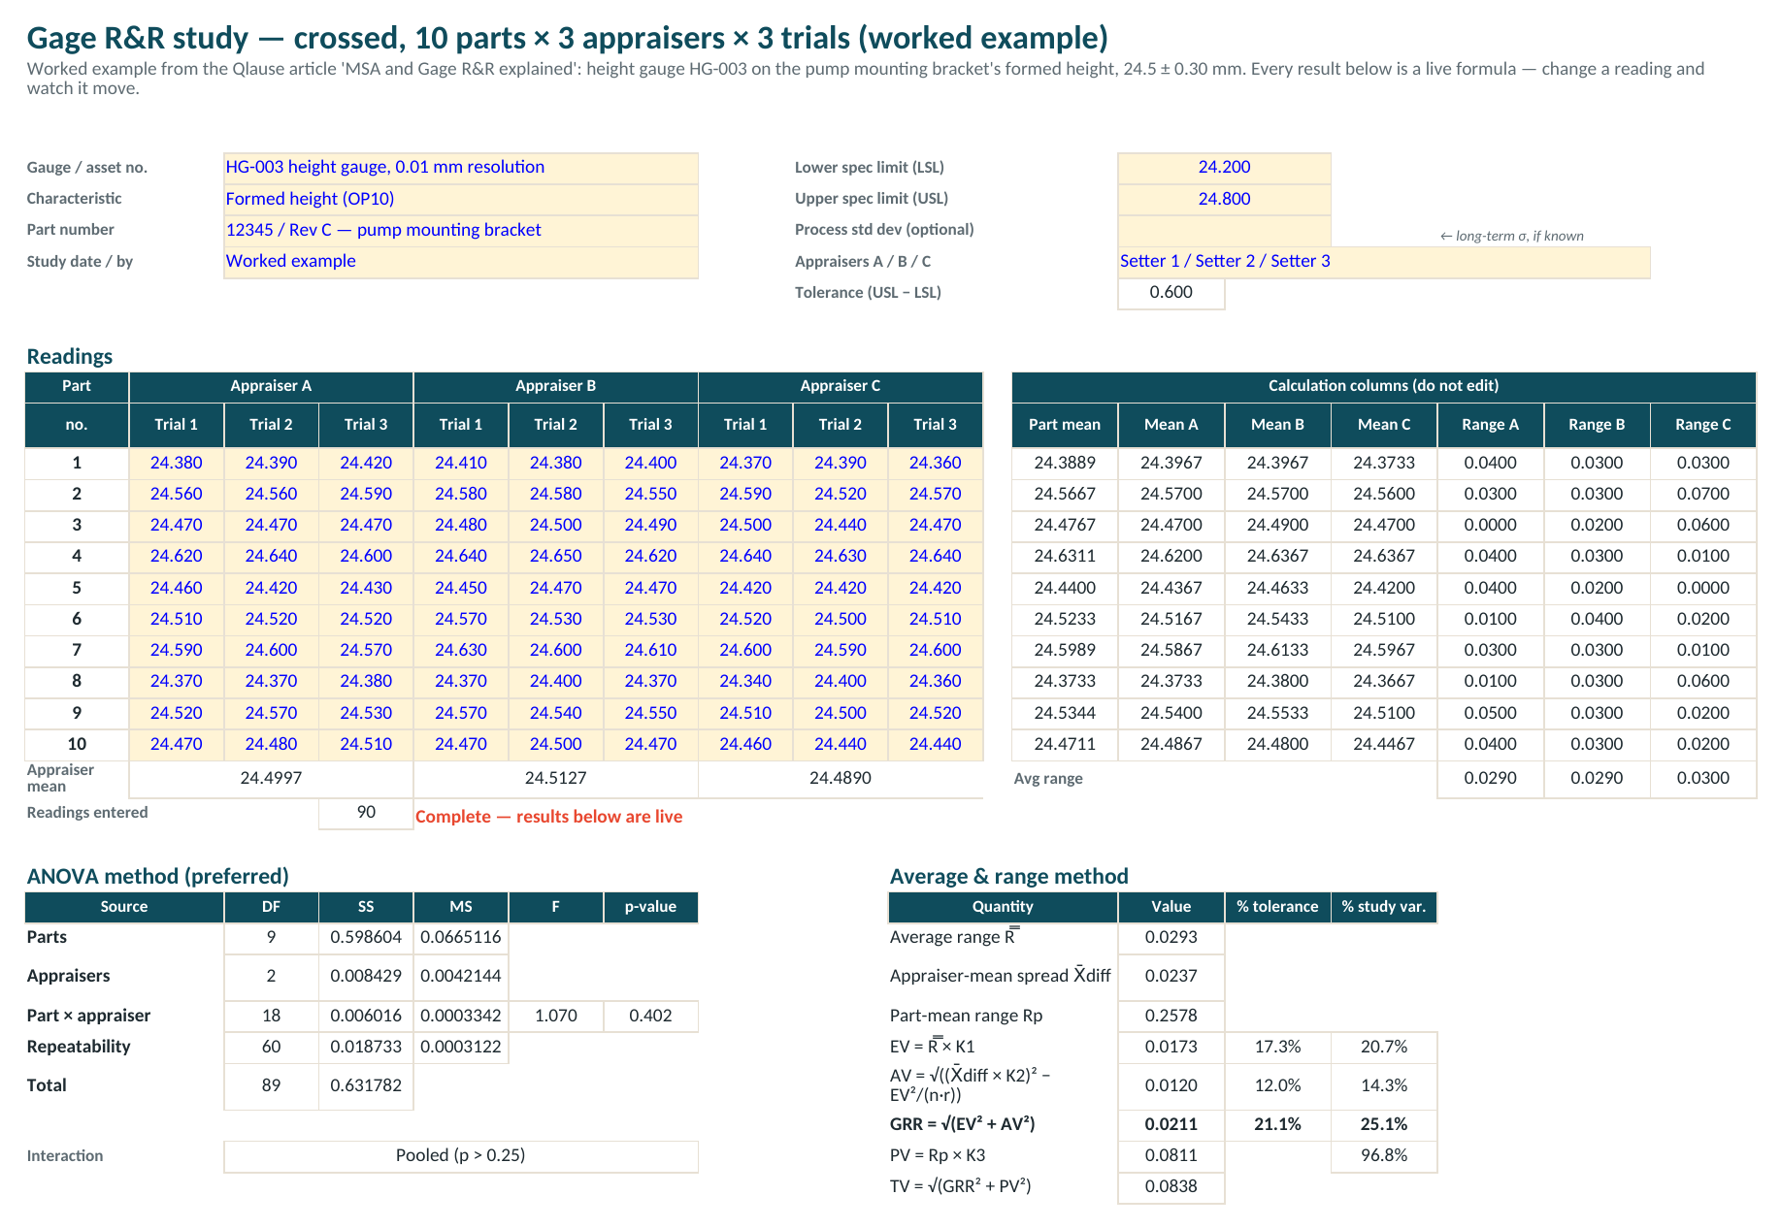The height and width of the screenshot is (1228, 1781).
Task: Select the Characteristic field 'Formed height (OP10)'
Action: click(x=461, y=199)
